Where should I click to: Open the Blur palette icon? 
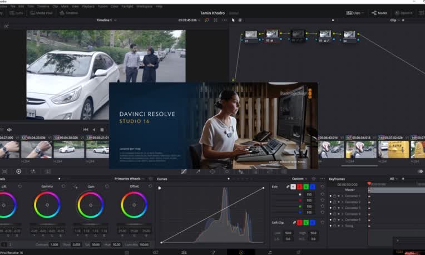click(241, 171)
